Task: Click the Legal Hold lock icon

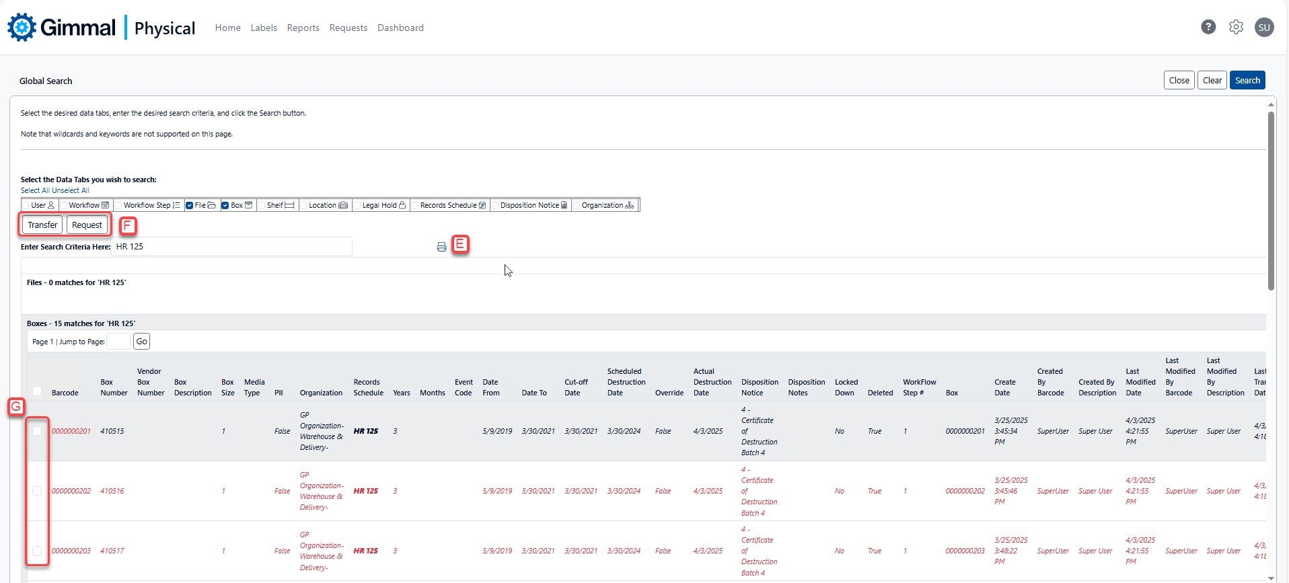Action: pos(402,205)
